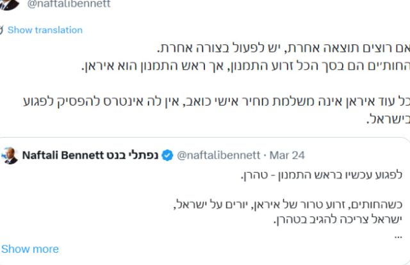The height and width of the screenshot is (265, 410).
Task: Click the translate icon beside Show translation
Action: 2,30
